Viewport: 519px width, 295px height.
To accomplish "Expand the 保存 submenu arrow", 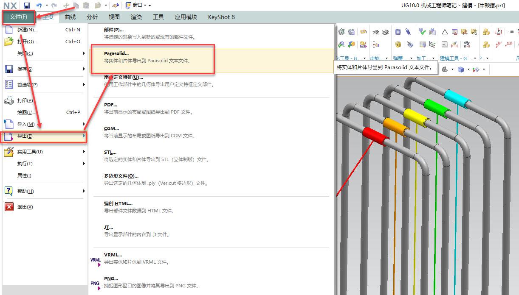I will 83,69.
